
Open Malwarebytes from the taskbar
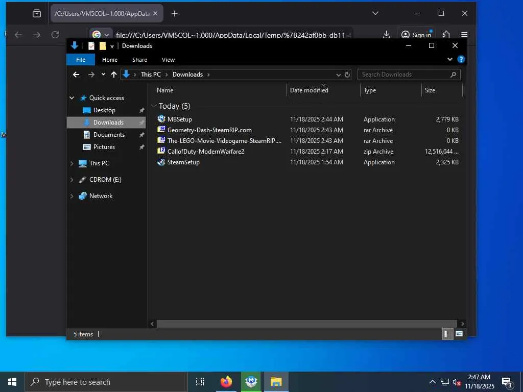251,382
